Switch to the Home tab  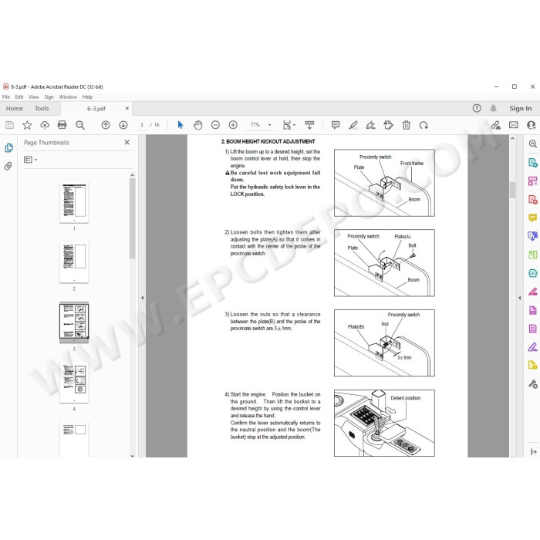tap(15, 109)
